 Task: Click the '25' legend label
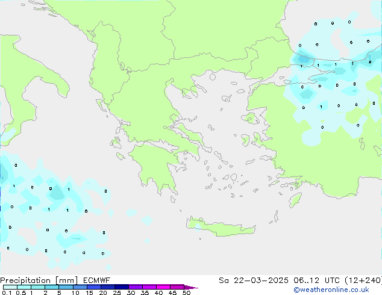117,293
